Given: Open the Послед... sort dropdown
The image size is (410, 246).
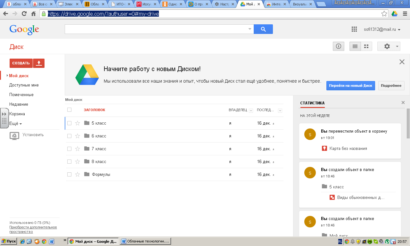Looking at the screenshot, I should click(x=280, y=111).
